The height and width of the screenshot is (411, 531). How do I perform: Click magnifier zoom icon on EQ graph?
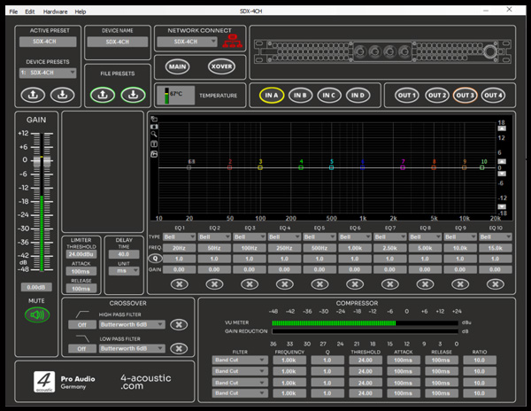pyautogui.click(x=153, y=134)
